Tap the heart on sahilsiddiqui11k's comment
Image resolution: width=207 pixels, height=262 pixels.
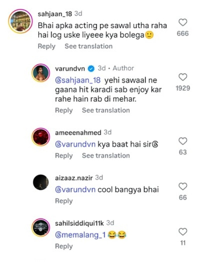[183, 231]
